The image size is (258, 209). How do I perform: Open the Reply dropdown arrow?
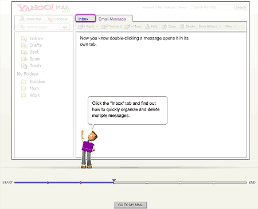click(x=97, y=26)
